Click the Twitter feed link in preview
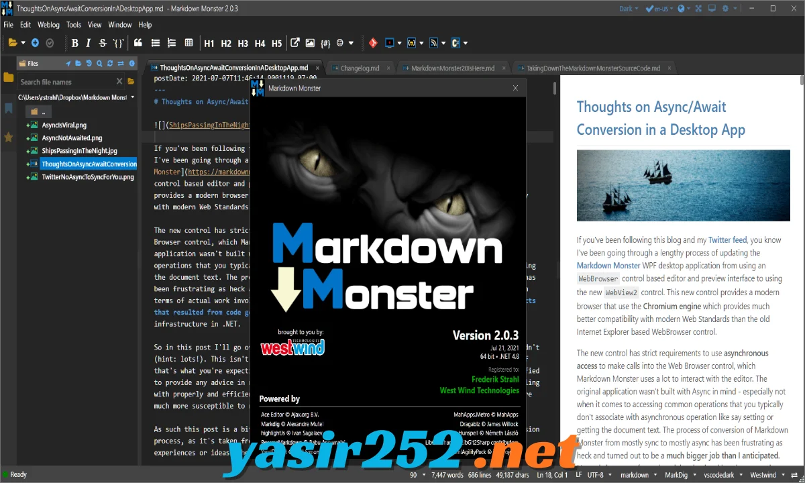 point(727,239)
